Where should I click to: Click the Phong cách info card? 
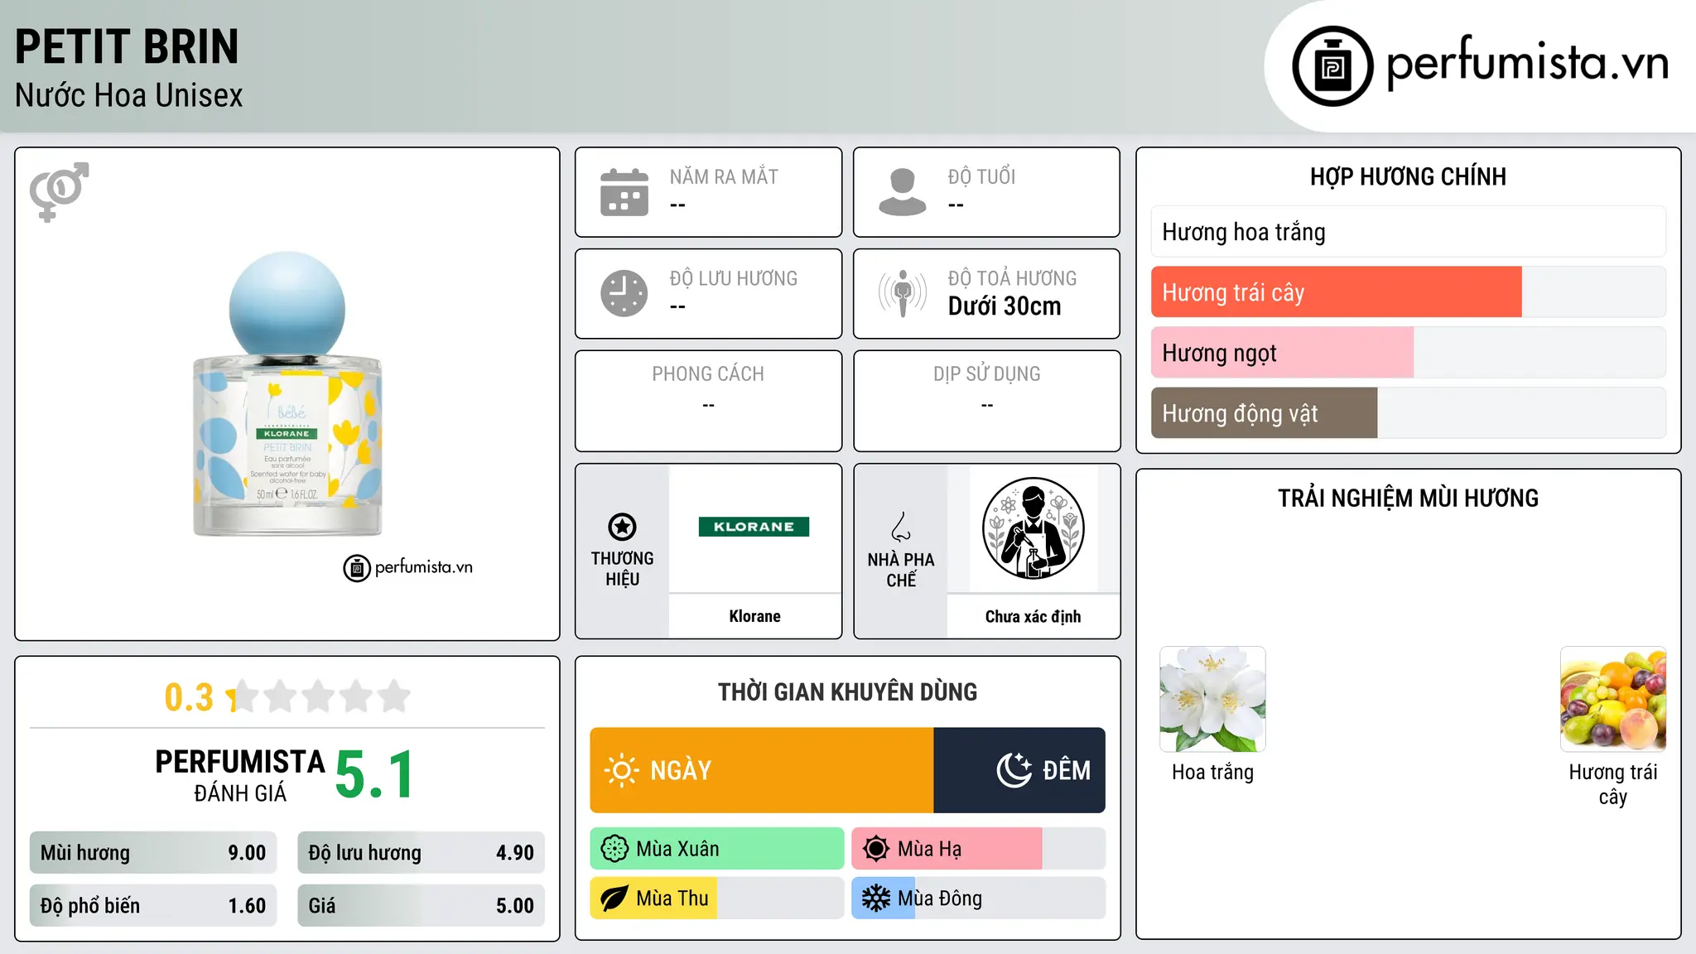(709, 401)
